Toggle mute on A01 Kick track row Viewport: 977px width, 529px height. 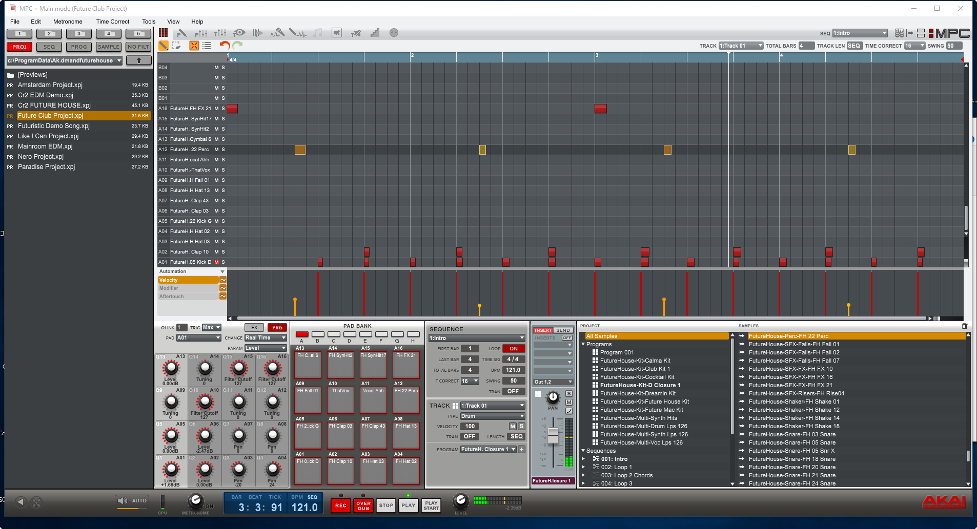pos(216,262)
